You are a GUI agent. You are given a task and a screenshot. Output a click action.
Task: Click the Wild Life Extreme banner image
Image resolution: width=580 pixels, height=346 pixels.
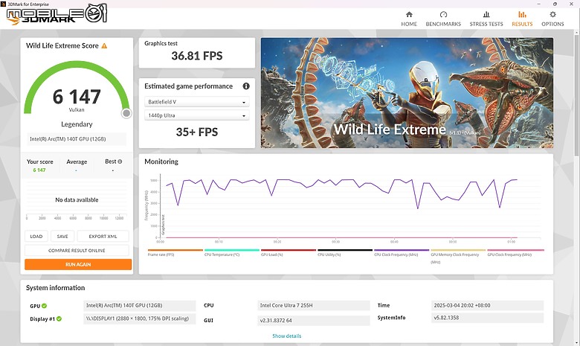click(x=407, y=93)
